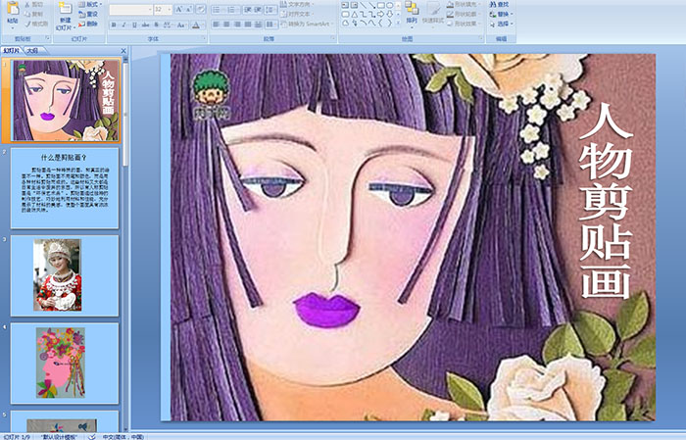Select the straight Line shape
This screenshot has height=440, width=686.
pyautogui.click(x=364, y=5)
